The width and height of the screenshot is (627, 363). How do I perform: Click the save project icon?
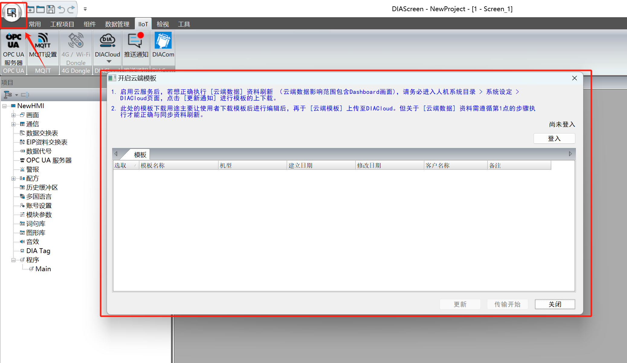pyautogui.click(x=51, y=9)
